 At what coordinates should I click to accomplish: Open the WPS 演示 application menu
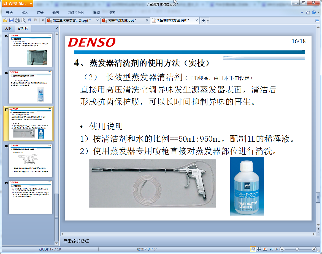pyautogui.click(x=15, y=4)
